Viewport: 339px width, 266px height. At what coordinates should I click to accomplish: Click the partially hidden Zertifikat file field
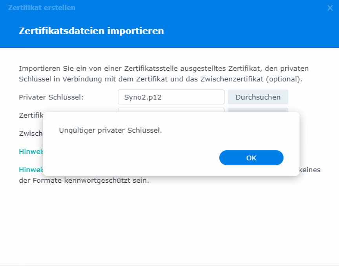171,110
